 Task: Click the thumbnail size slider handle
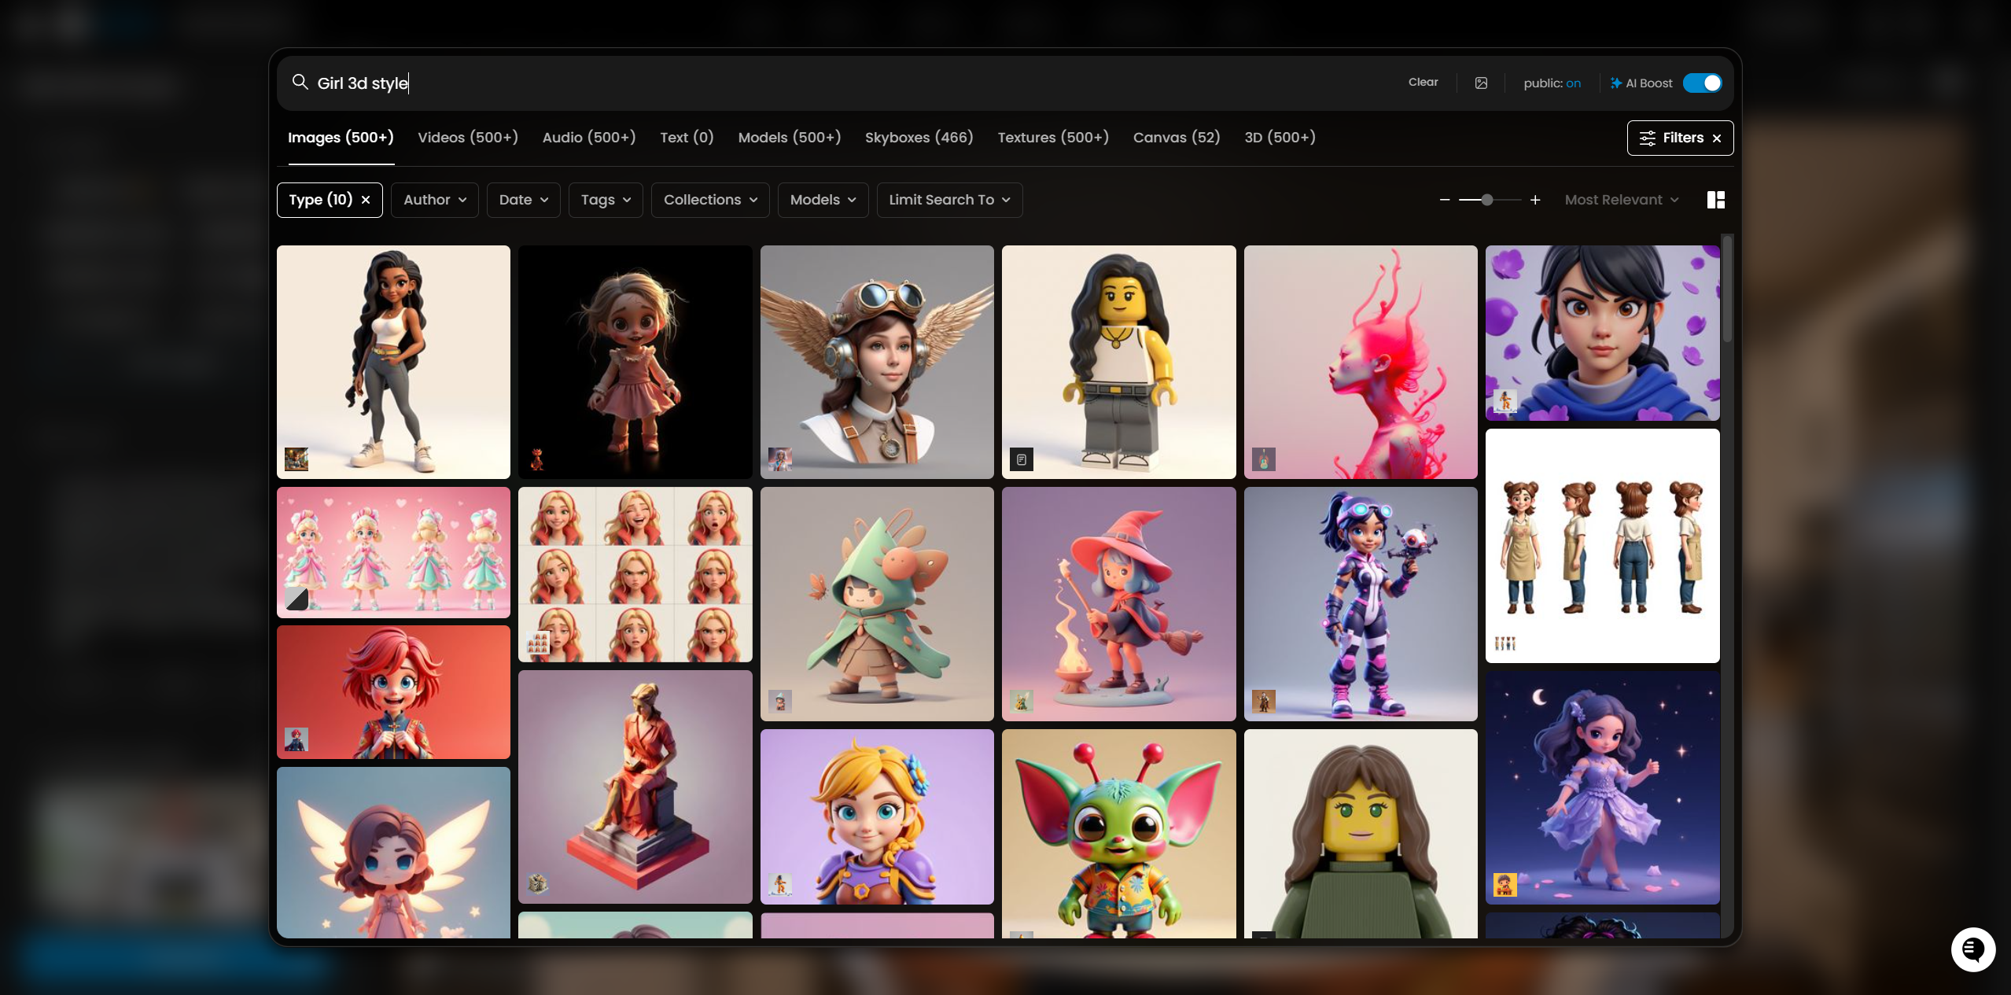pos(1487,200)
